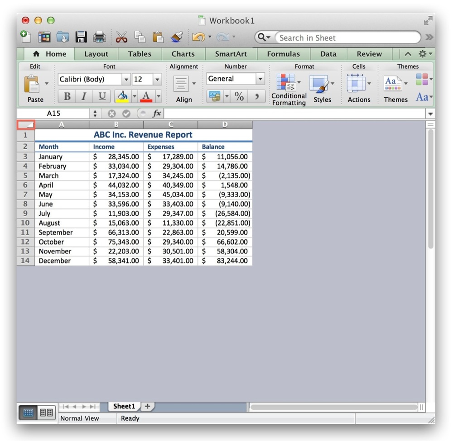Click in the Search in Sheet field
Viewport: 453px width, 441px height.
pyautogui.click(x=347, y=38)
